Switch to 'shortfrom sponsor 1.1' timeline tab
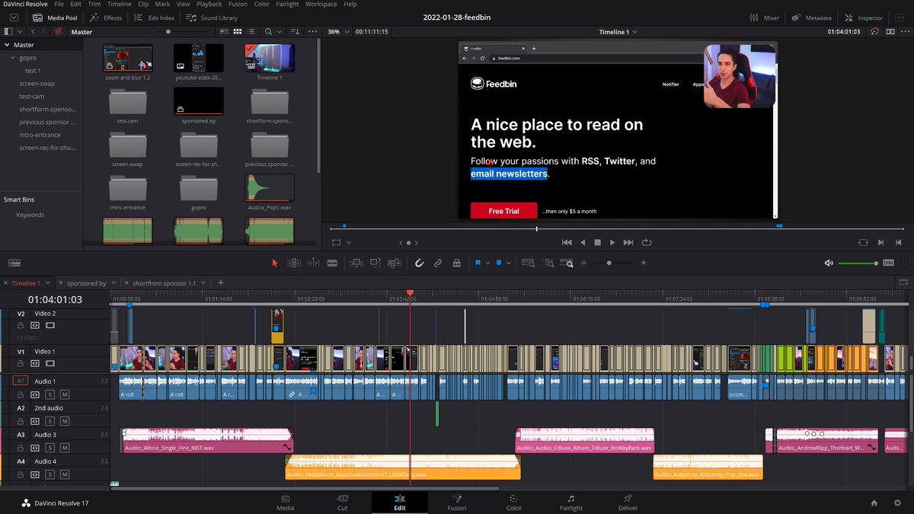Image resolution: width=914 pixels, height=514 pixels. click(x=164, y=283)
